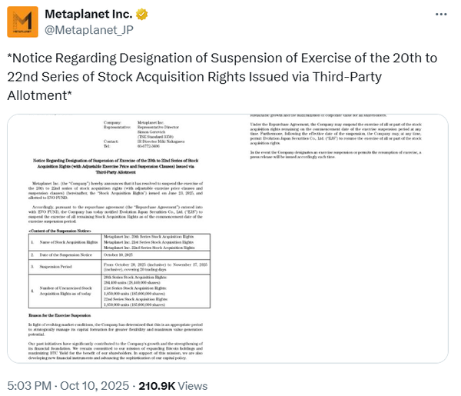461x396 pixels.
Task: Open the three-dot more options menu
Action: [x=438, y=15]
